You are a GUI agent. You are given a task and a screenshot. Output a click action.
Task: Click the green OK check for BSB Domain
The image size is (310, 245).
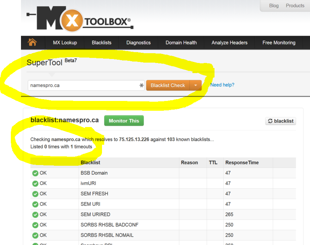pos(35,173)
